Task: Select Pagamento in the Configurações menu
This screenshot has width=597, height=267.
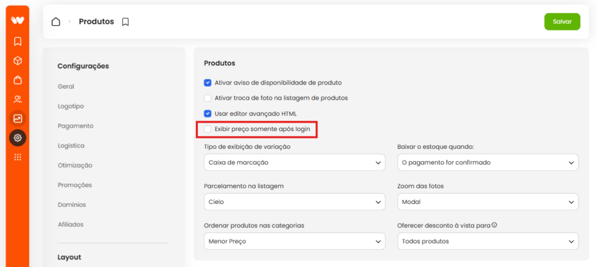Action: pos(76,126)
